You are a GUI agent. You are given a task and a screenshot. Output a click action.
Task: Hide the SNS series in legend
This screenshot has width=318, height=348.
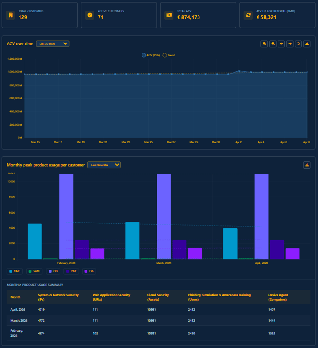pyautogui.click(x=15, y=271)
